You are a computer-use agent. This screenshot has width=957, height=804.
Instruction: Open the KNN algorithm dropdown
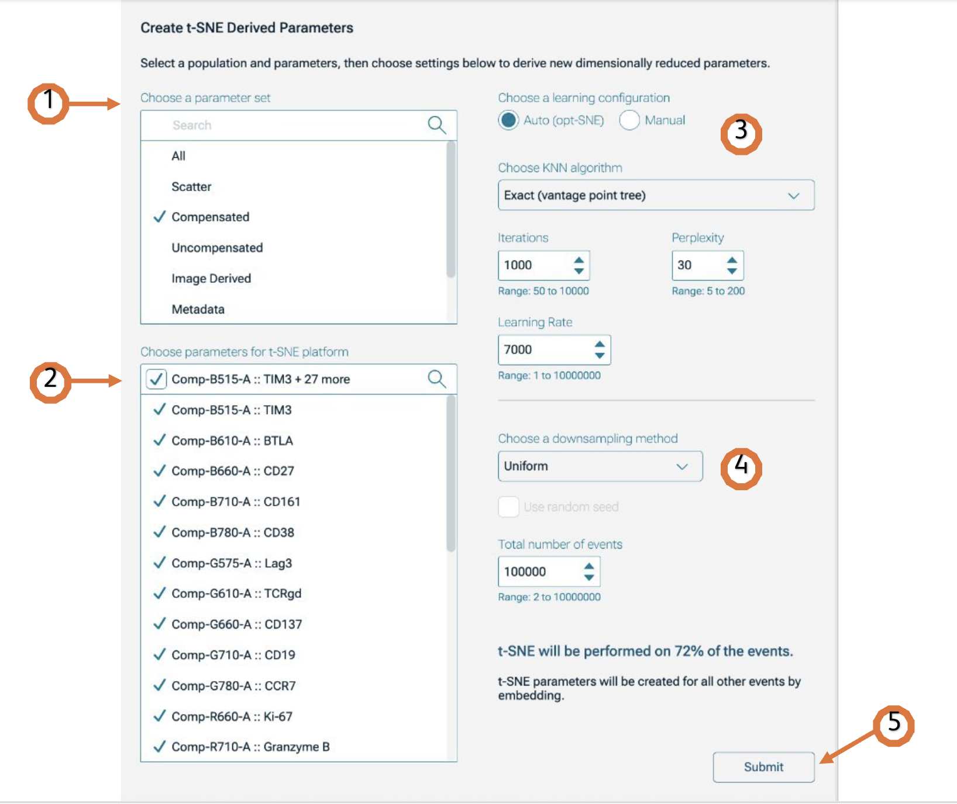(655, 195)
